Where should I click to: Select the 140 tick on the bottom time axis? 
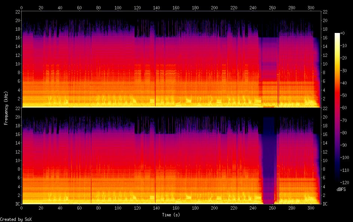point(156,207)
